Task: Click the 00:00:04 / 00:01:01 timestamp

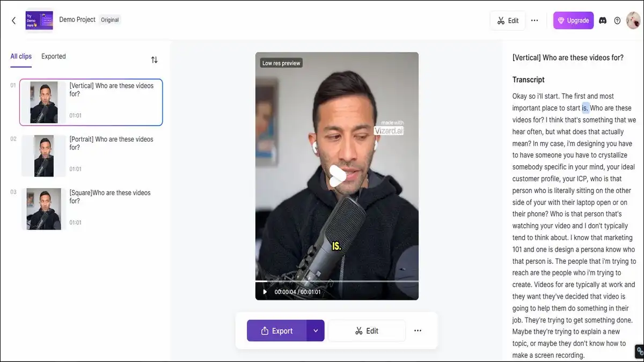Action: point(297,292)
